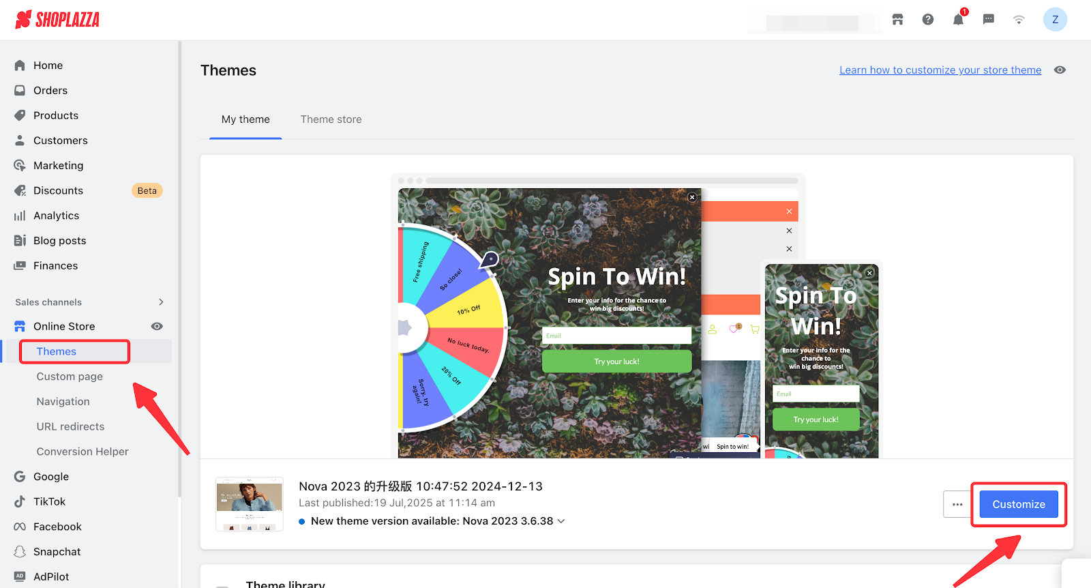The image size is (1091, 588).
Task: Click the blue Customize button
Action: coord(1018,505)
